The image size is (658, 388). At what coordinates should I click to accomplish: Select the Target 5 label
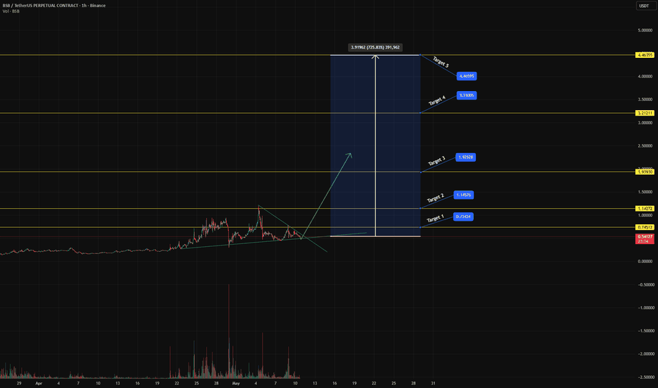tap(441, 62)
